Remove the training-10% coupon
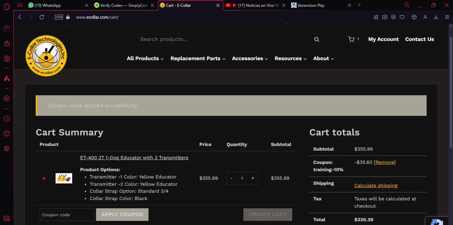This screenshot has height=225, width=453. pos(385,162)
